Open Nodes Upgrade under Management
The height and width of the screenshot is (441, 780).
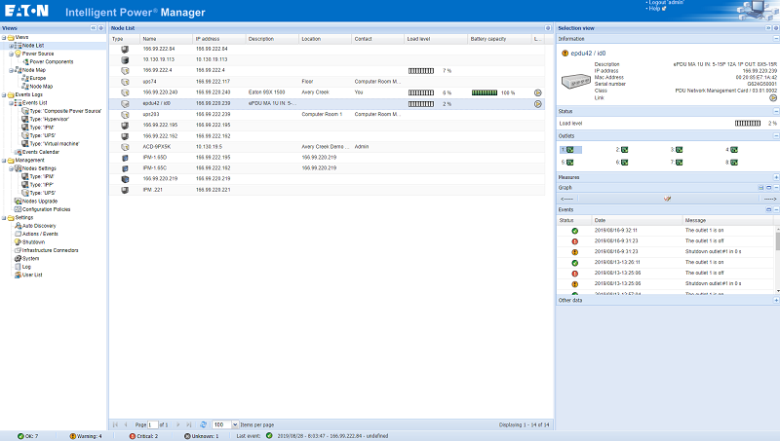point(40,202)
